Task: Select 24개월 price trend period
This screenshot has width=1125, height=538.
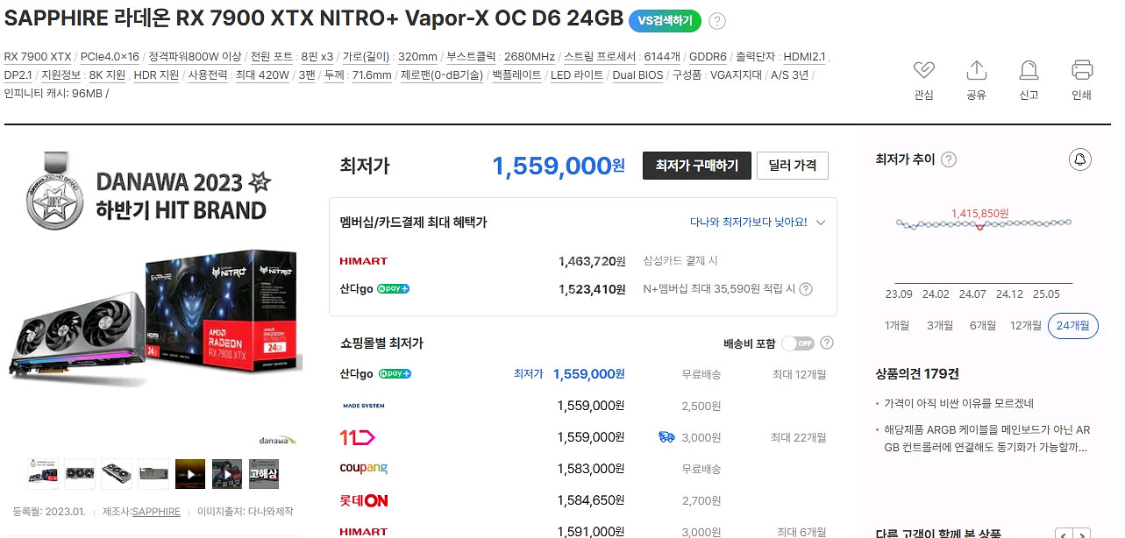Action: click(x=1073, y=326)
